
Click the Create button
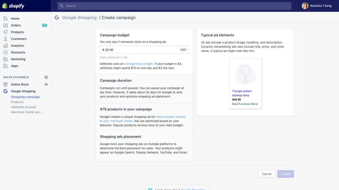tap(285, 174)
